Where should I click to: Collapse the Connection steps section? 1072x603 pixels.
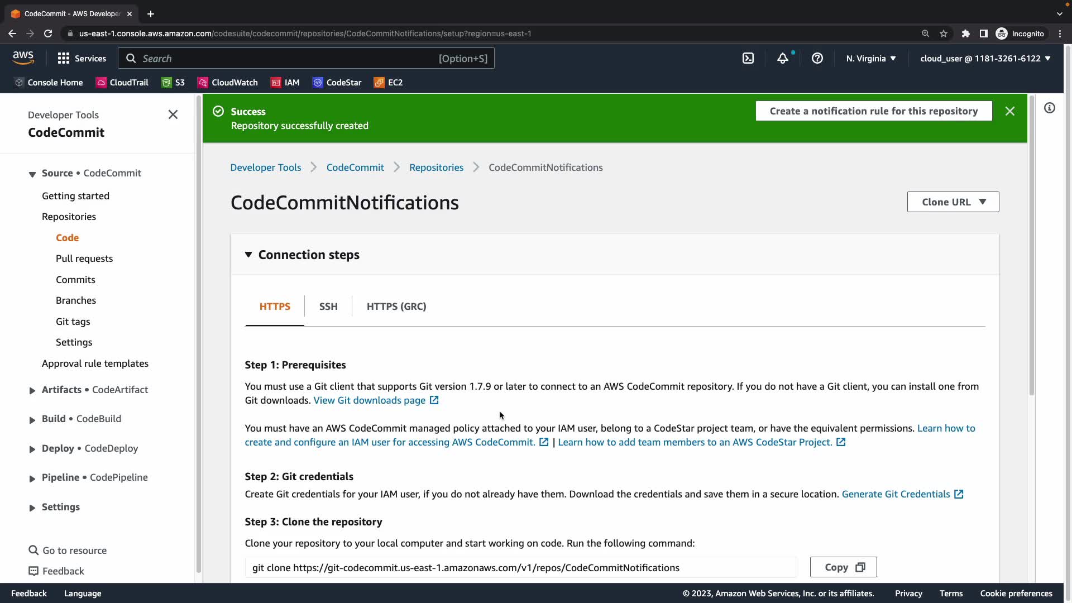point(248,255)
